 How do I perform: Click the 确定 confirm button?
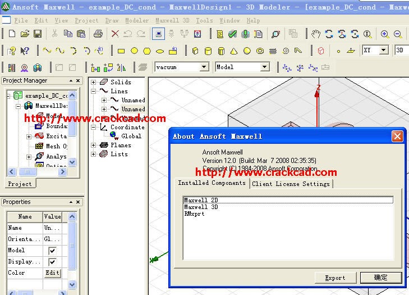click(x=381, y=278)
